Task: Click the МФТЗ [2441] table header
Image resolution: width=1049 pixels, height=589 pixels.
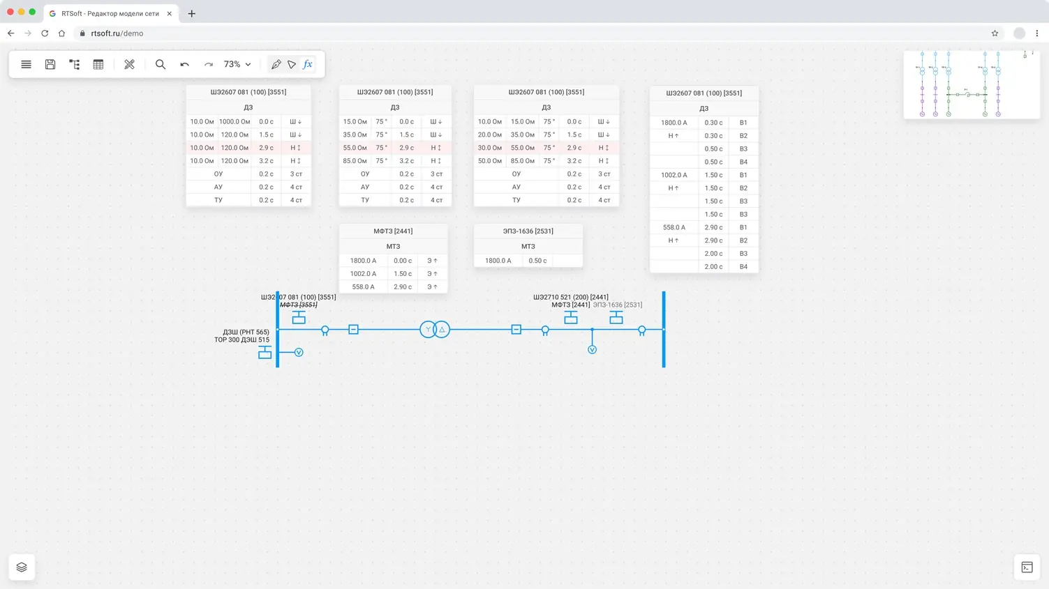Action: (393, 231)
